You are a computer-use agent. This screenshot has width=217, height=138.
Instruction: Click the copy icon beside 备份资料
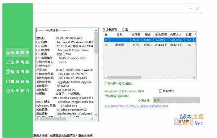8,72
